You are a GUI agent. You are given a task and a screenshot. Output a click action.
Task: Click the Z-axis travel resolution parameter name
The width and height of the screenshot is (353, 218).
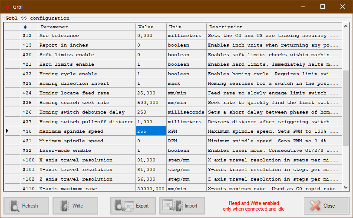(x=87, y=179)
